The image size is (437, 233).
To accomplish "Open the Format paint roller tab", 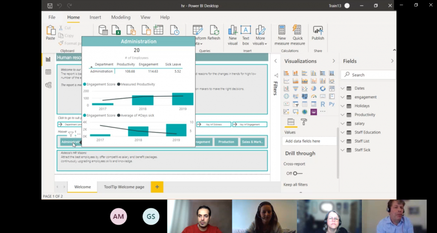I will click(x=304, y=122).
